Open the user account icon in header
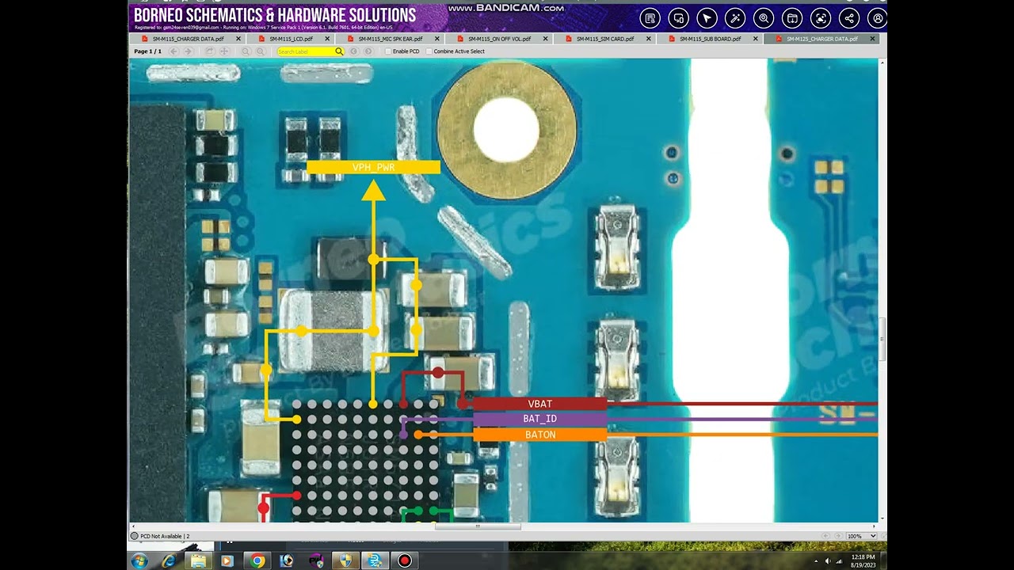This screenshot has height=570, width=1014. [877, 18]
